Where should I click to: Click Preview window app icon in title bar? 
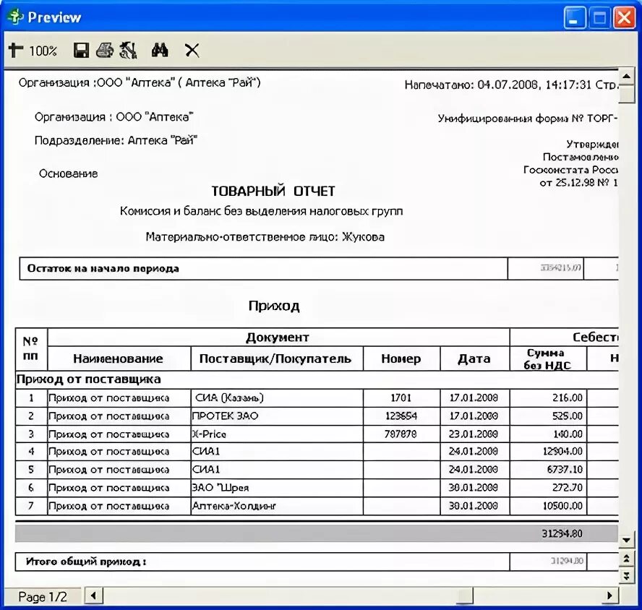pos(14,17)
